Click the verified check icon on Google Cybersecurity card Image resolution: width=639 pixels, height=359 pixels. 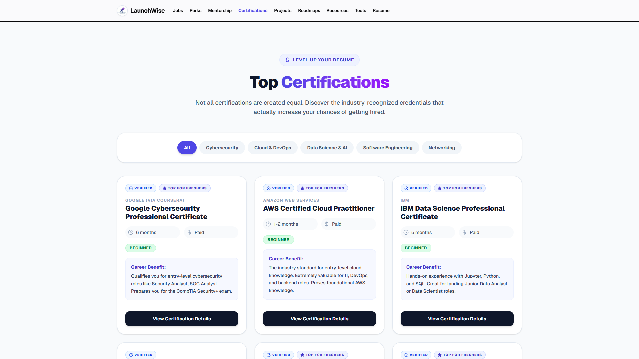(131, 188)
